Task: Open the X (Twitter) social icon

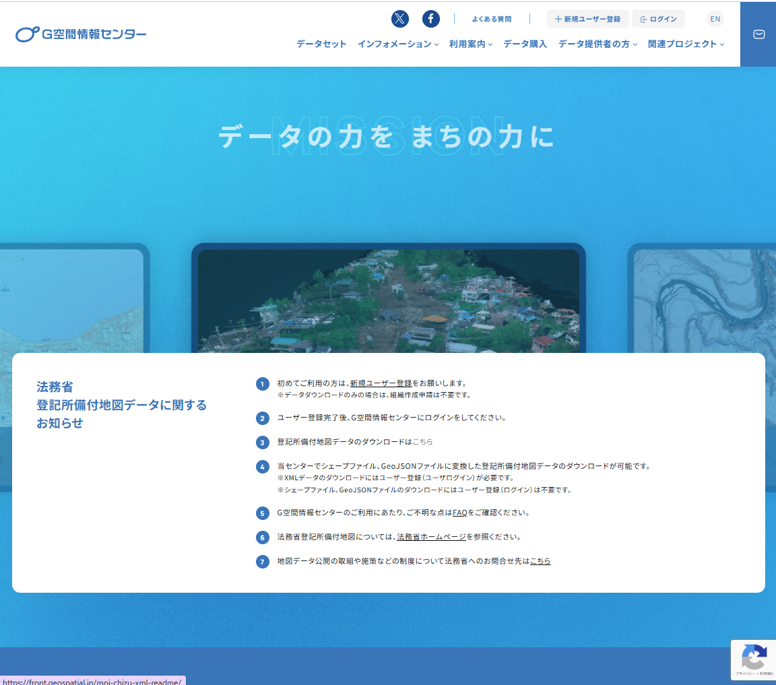Action: pos(400,19)
